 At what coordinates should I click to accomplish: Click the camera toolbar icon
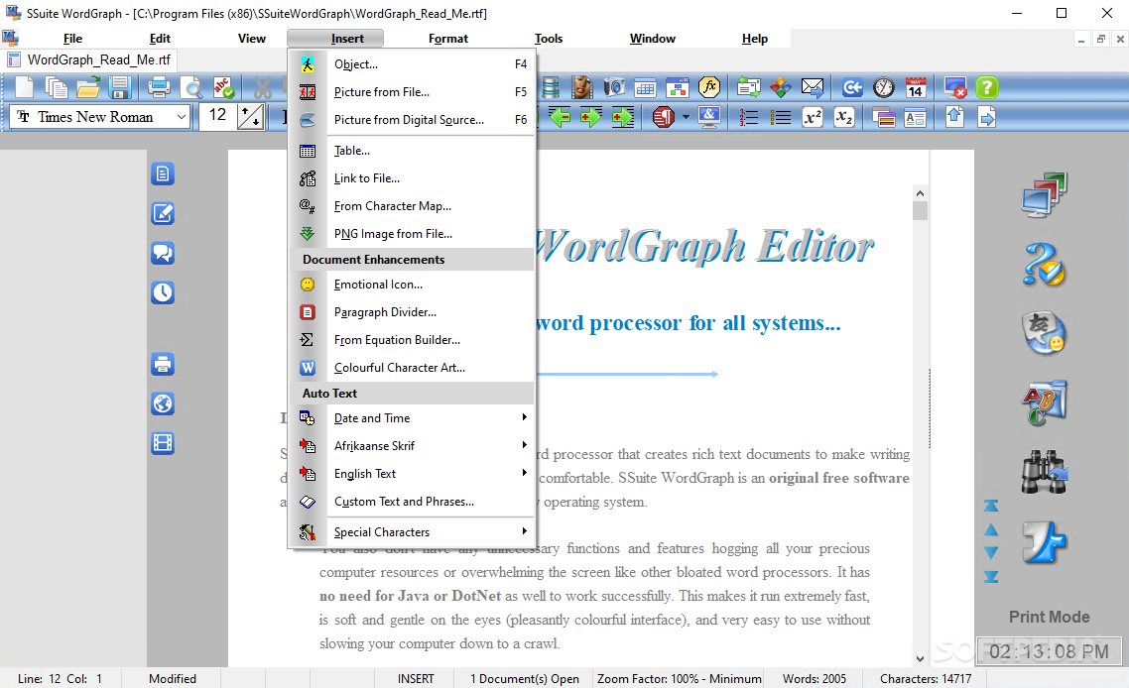[613, 87]
